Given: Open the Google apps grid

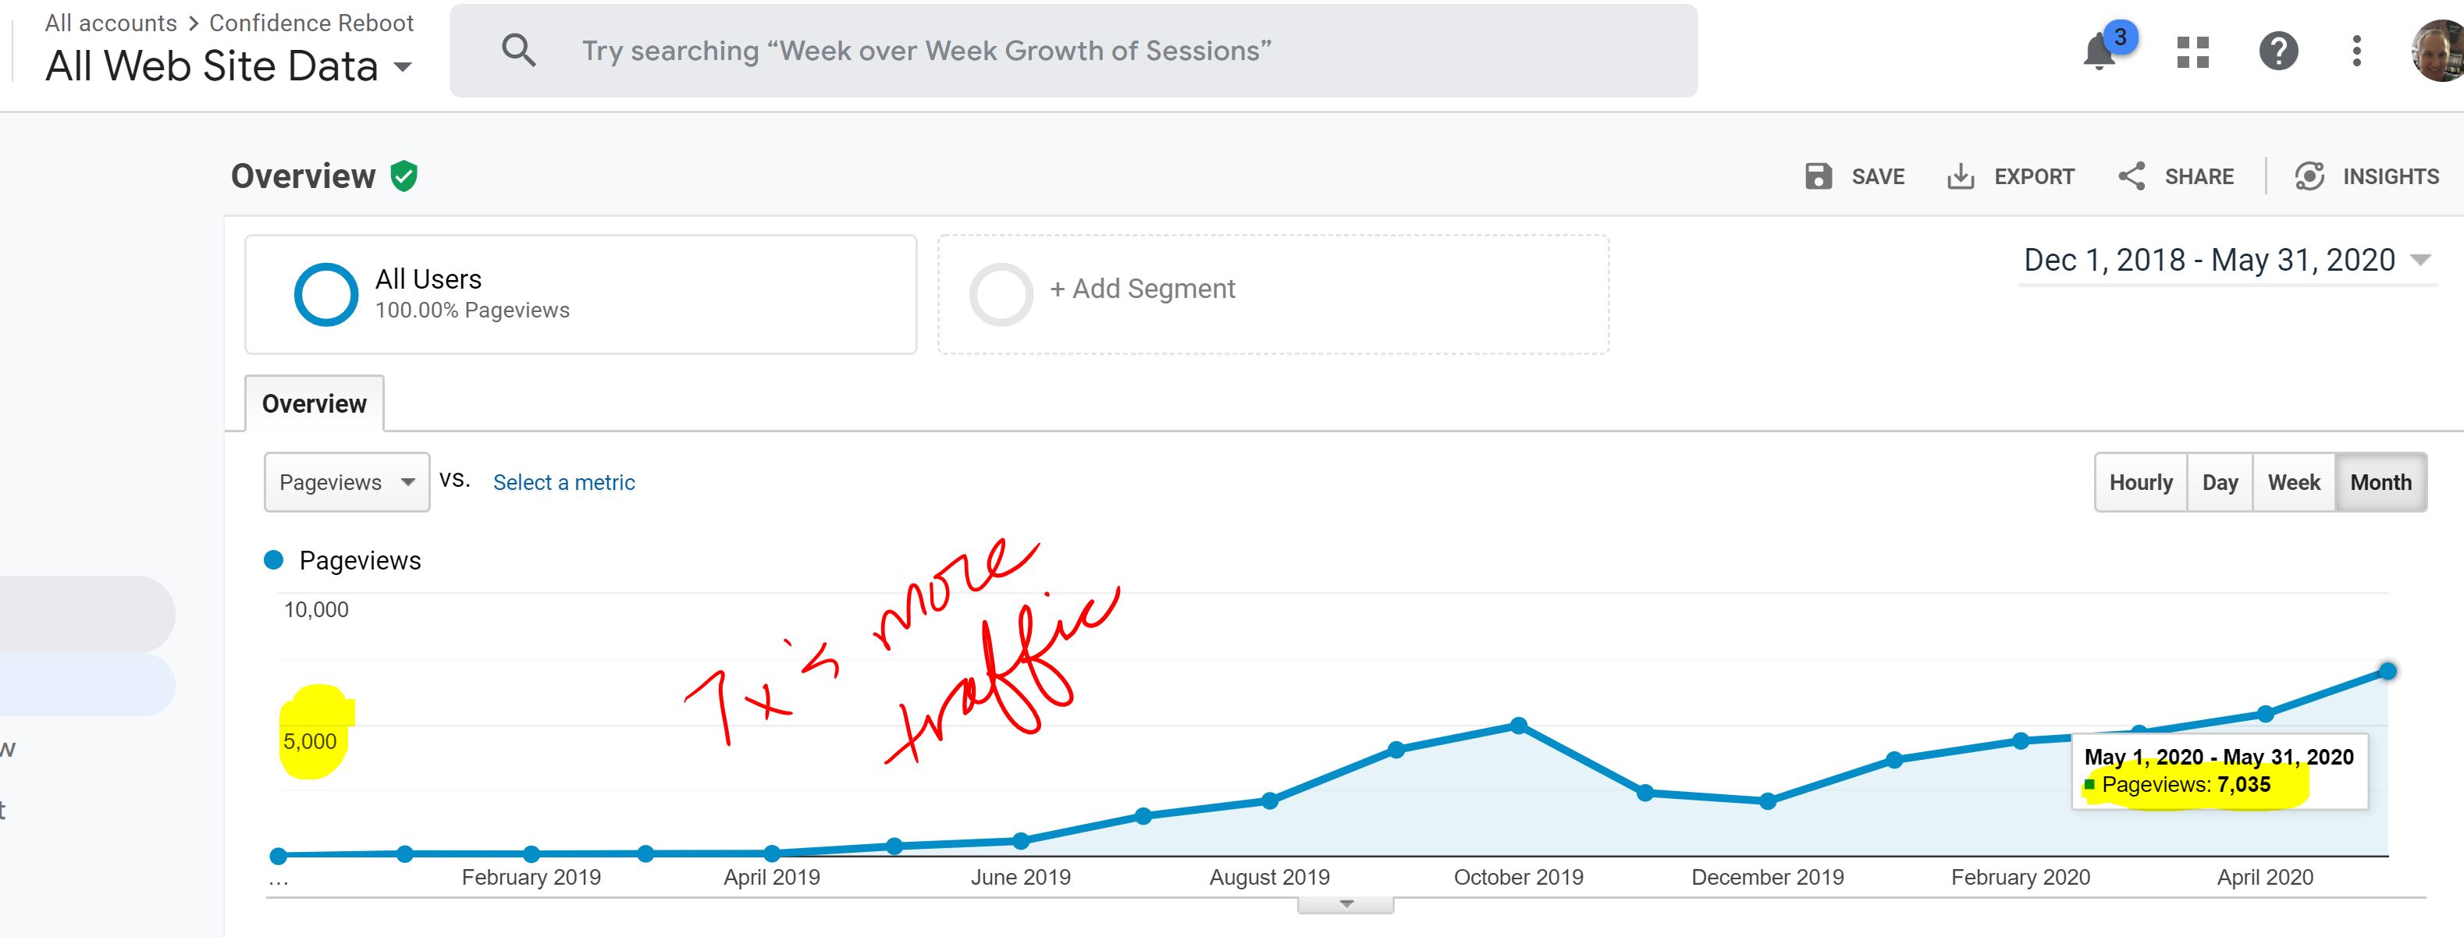Looking at the screenshot, I should point(2192,51).
